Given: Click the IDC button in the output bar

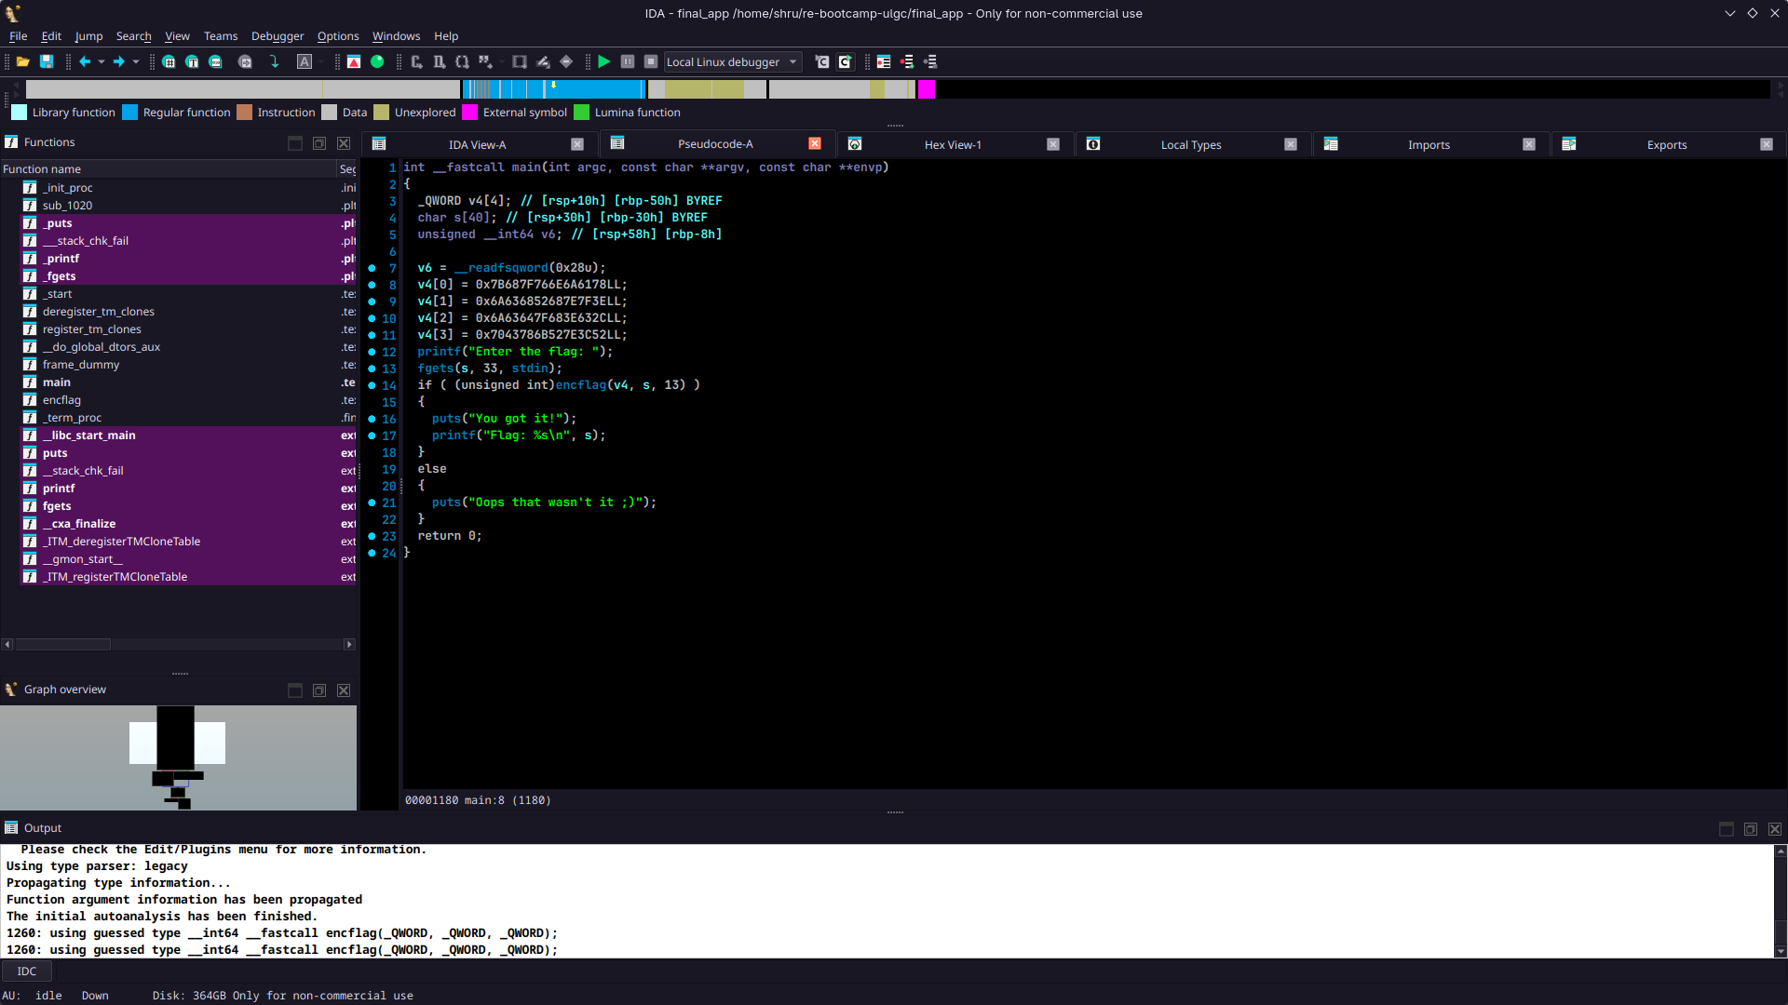Looking at the screenshot, I should point(27,971).
